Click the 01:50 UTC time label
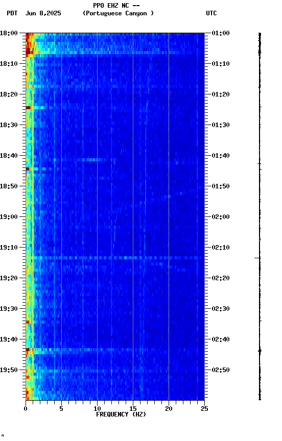Screen dimensions: 282x441 click(221, 186)
